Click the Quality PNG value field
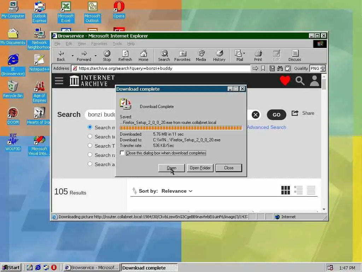The image size is (362, 272). point(315,68)
